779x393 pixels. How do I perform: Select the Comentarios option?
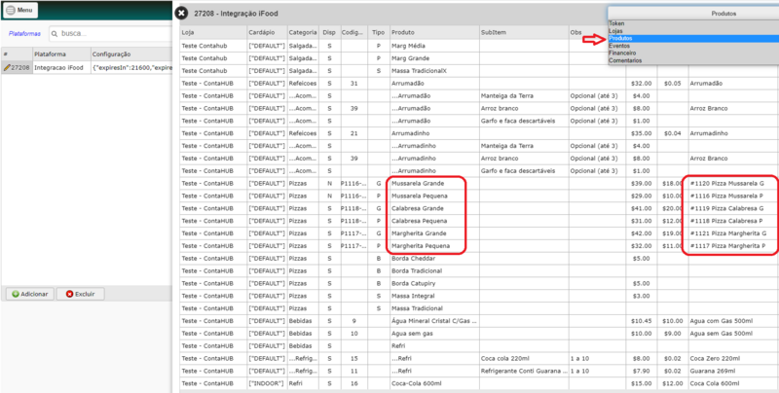coord(693,60)
